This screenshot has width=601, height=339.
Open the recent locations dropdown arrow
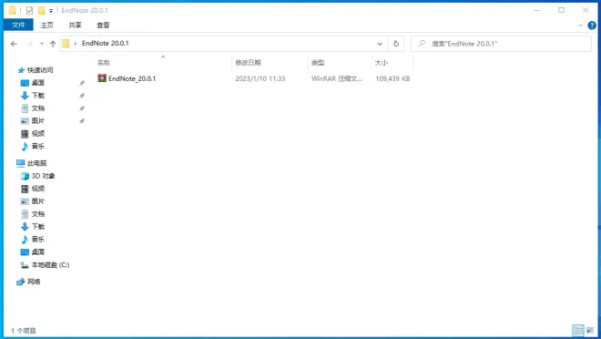[42, 44]
